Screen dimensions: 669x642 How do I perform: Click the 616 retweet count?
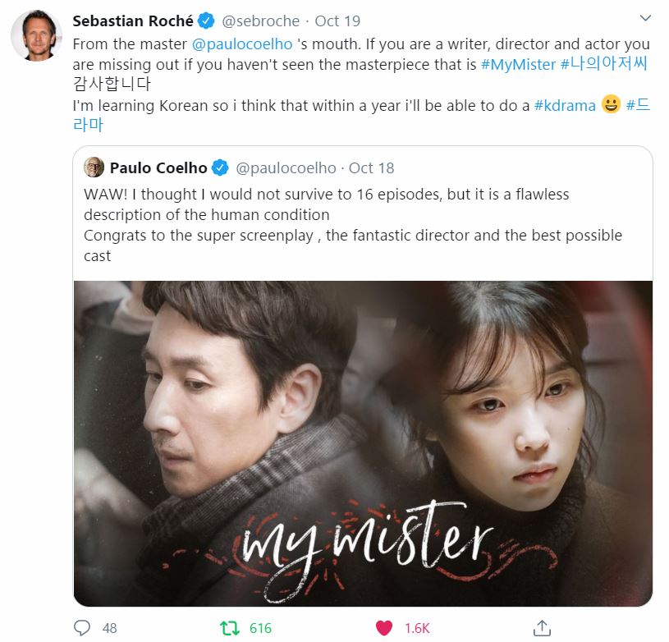(x=260, y=628)
